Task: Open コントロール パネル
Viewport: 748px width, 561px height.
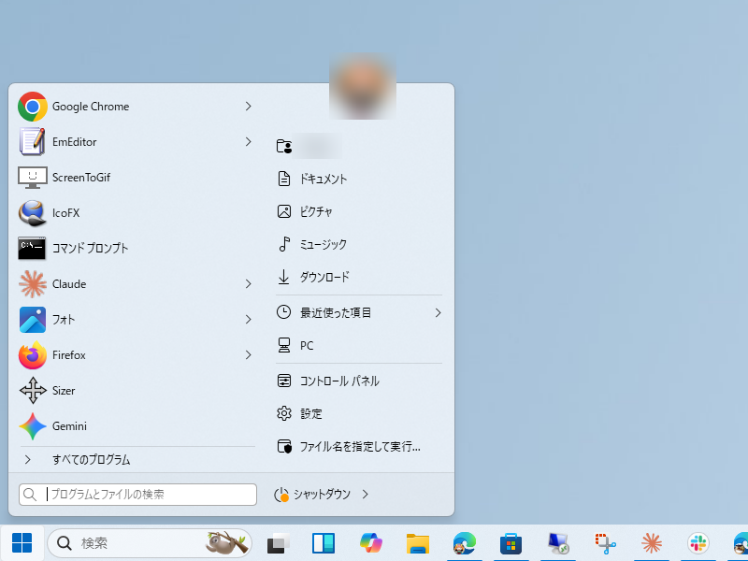Action: point(359,381)
